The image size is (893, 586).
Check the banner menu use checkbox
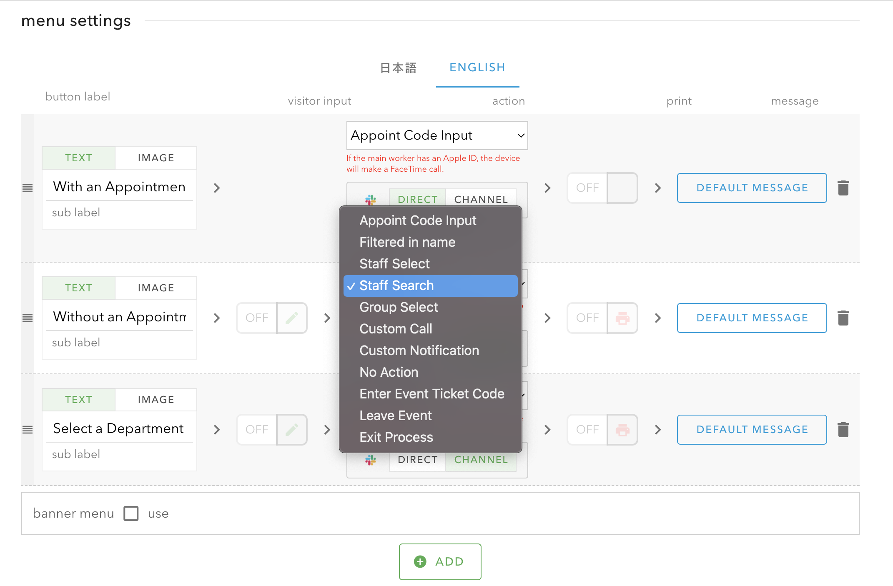(x=131, y=513)
